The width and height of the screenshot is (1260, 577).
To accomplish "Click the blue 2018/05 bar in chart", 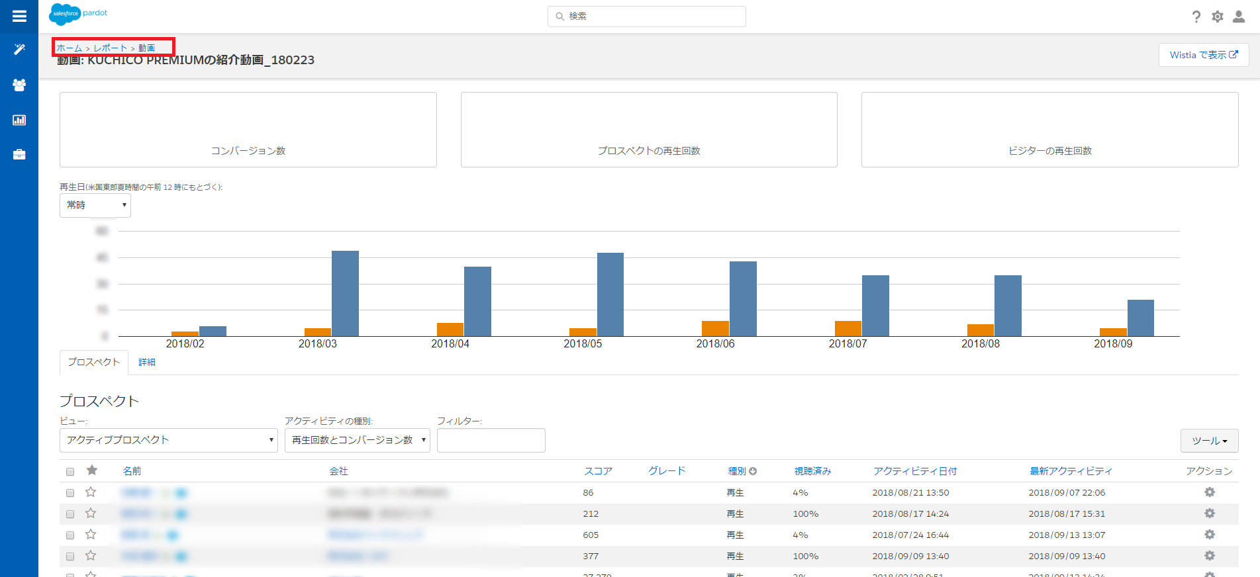I will [610, 294].
